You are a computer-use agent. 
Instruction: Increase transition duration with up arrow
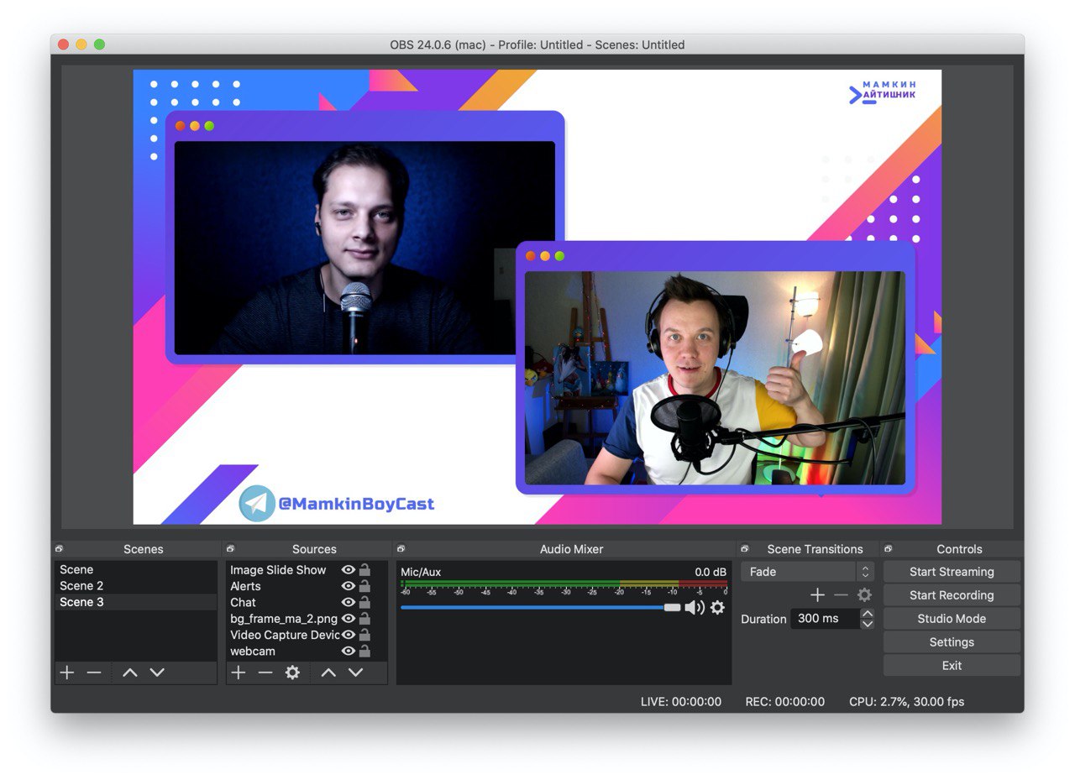pos(868,614)
